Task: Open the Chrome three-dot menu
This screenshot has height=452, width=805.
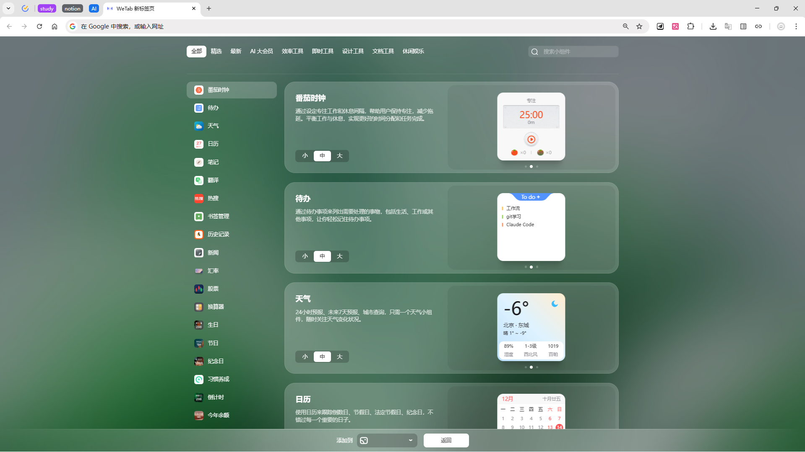Action: [796, 26]
